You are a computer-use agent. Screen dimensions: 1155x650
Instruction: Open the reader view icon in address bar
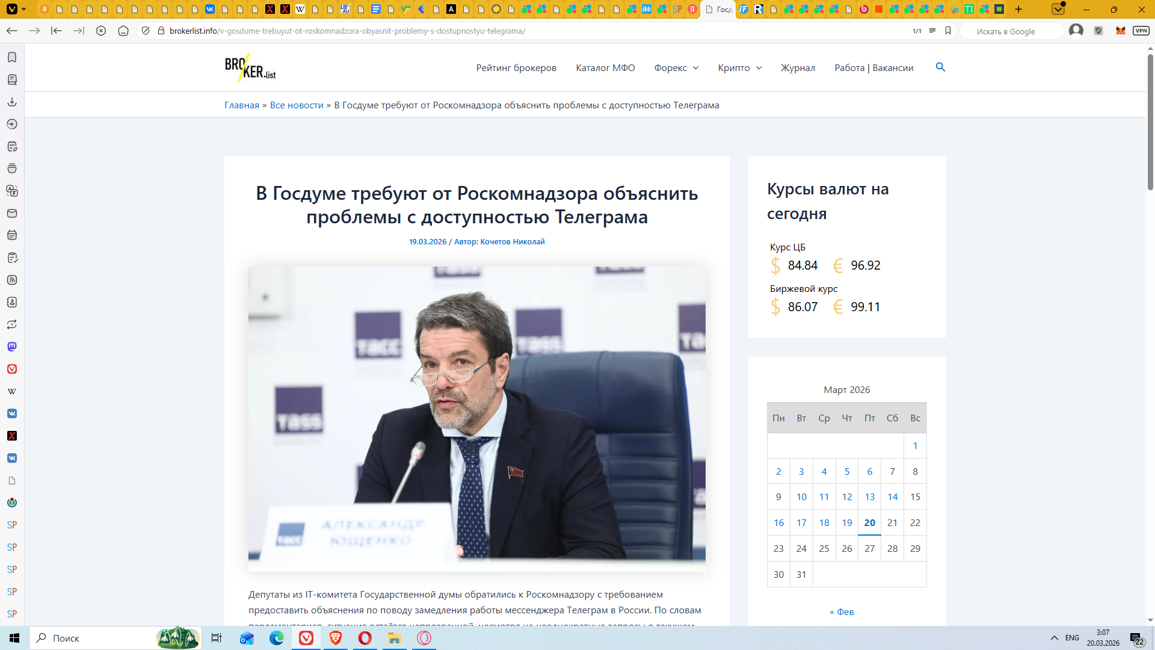pos(932,31)
